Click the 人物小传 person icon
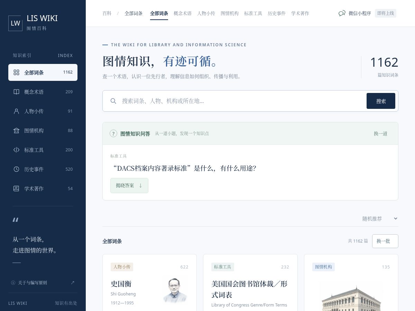This screenshot has width=415, height=311. click(16, 111)
